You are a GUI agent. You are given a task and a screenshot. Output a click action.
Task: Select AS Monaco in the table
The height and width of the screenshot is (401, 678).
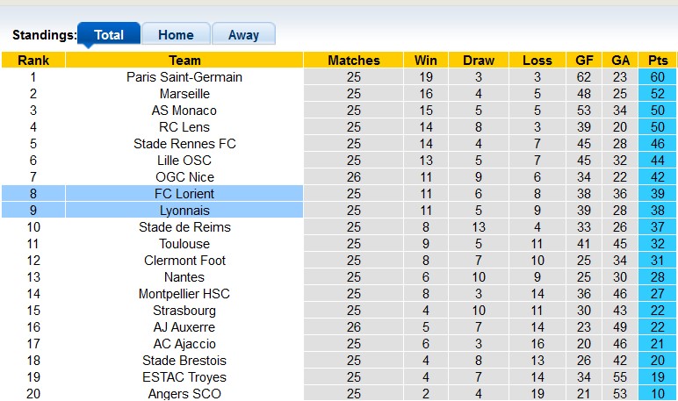coord(184,111)
